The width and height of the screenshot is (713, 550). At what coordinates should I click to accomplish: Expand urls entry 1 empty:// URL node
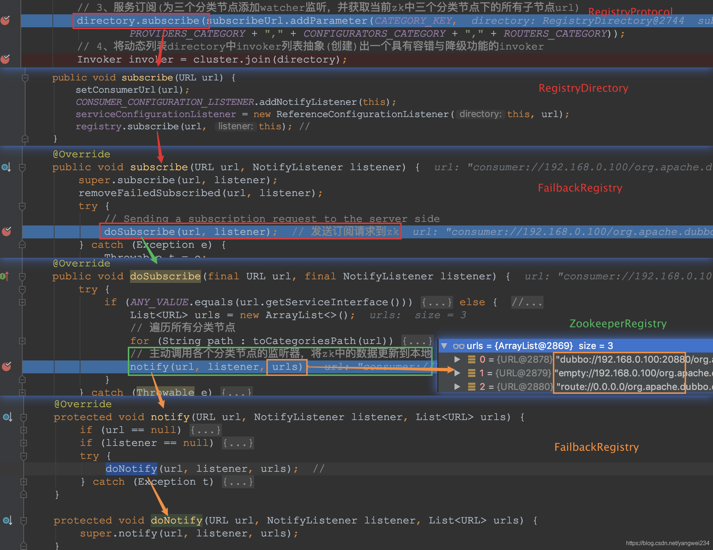click(x=457, y=373)
